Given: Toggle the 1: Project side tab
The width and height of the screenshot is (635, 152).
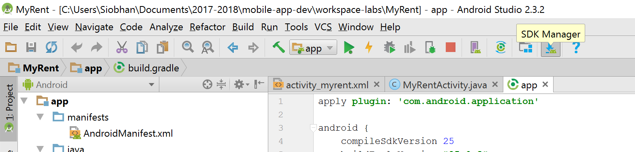Looking at the screenshot, I should (x=9, y=109).
